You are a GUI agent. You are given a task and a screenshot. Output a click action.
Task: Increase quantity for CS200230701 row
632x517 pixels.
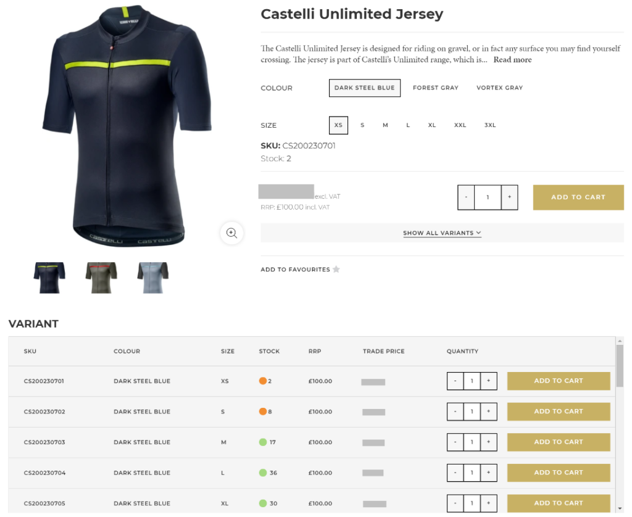click(x=489, y=381)
